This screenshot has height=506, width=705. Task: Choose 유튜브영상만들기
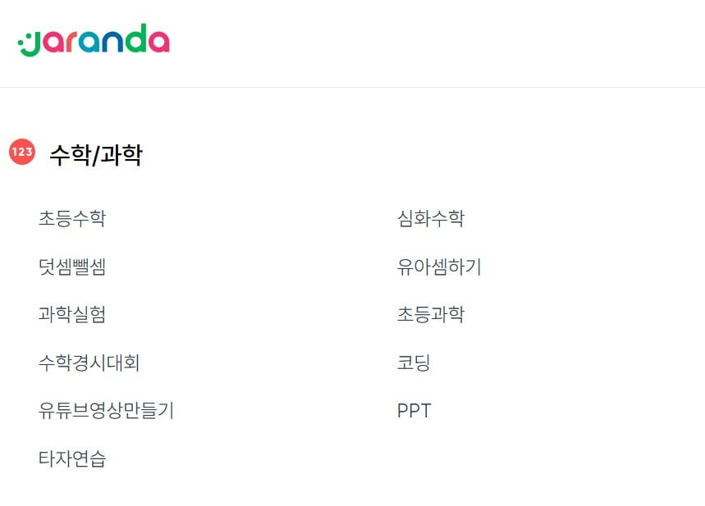(106, 410)
